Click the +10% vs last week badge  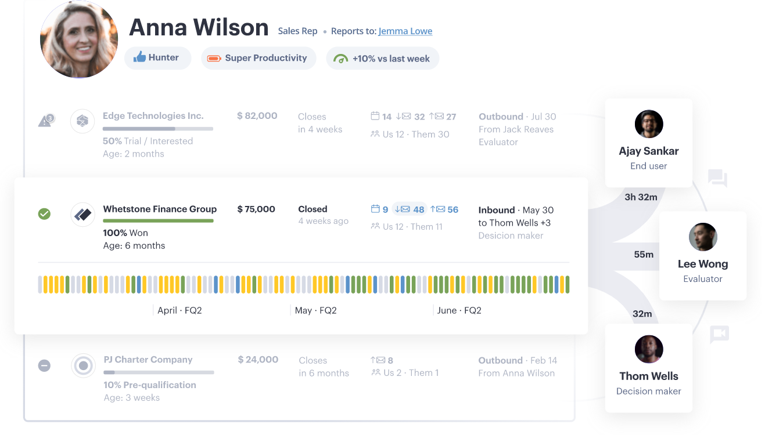coord(383,59)
